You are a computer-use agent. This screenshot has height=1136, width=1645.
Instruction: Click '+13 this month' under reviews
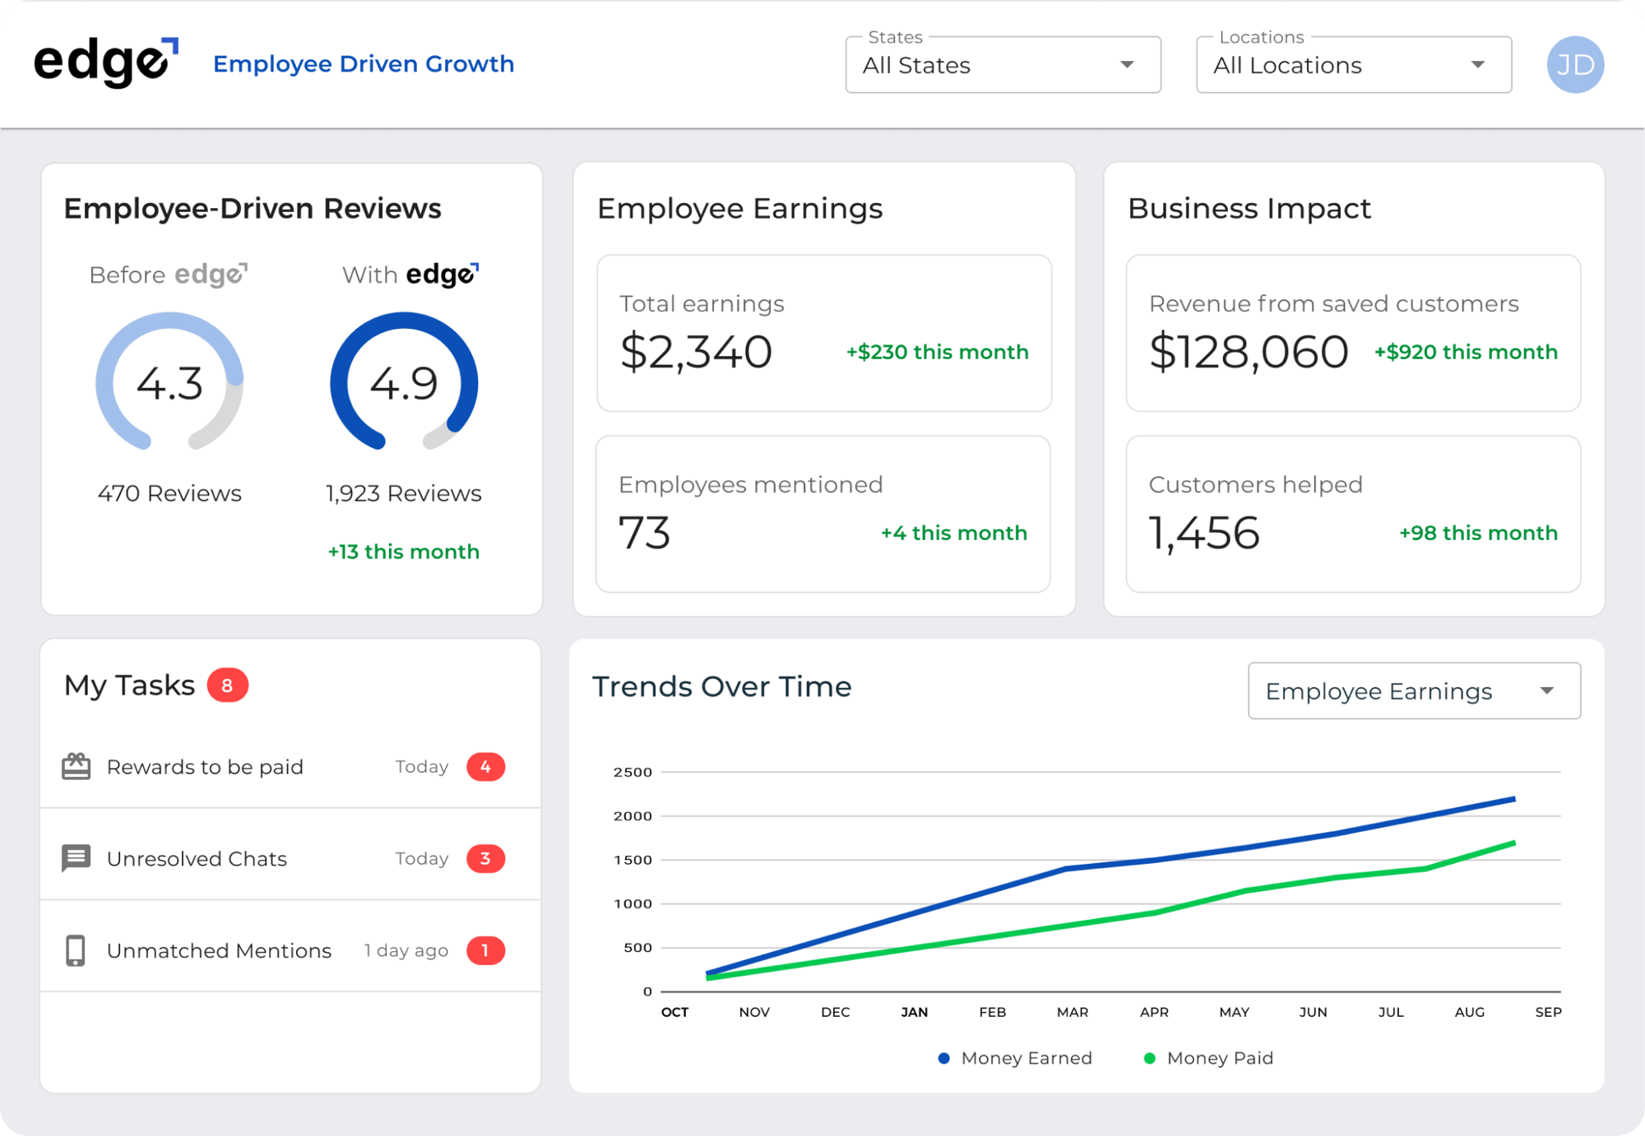click(x=404, y=552)
